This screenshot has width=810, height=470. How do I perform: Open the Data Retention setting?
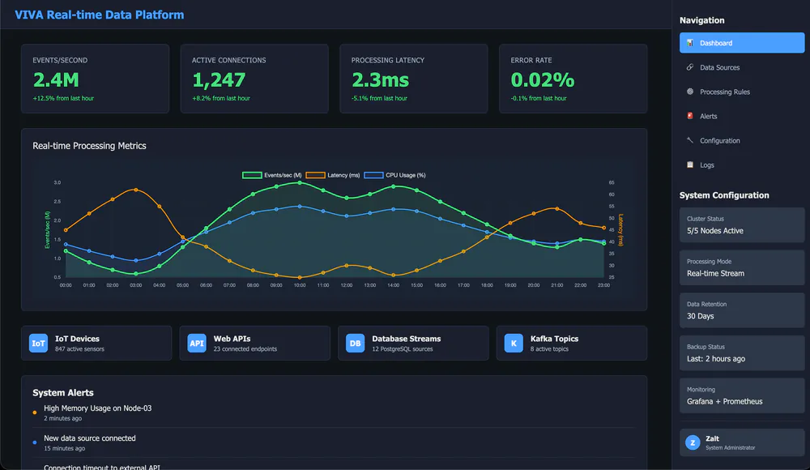[741, 310]
